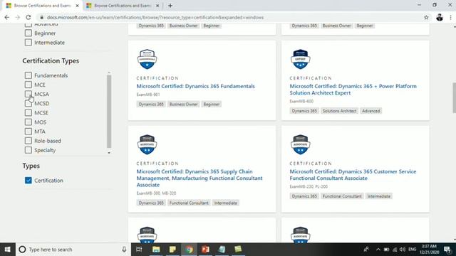Click Type here to search box
The image size is (456, 256).
coord(73,250)
